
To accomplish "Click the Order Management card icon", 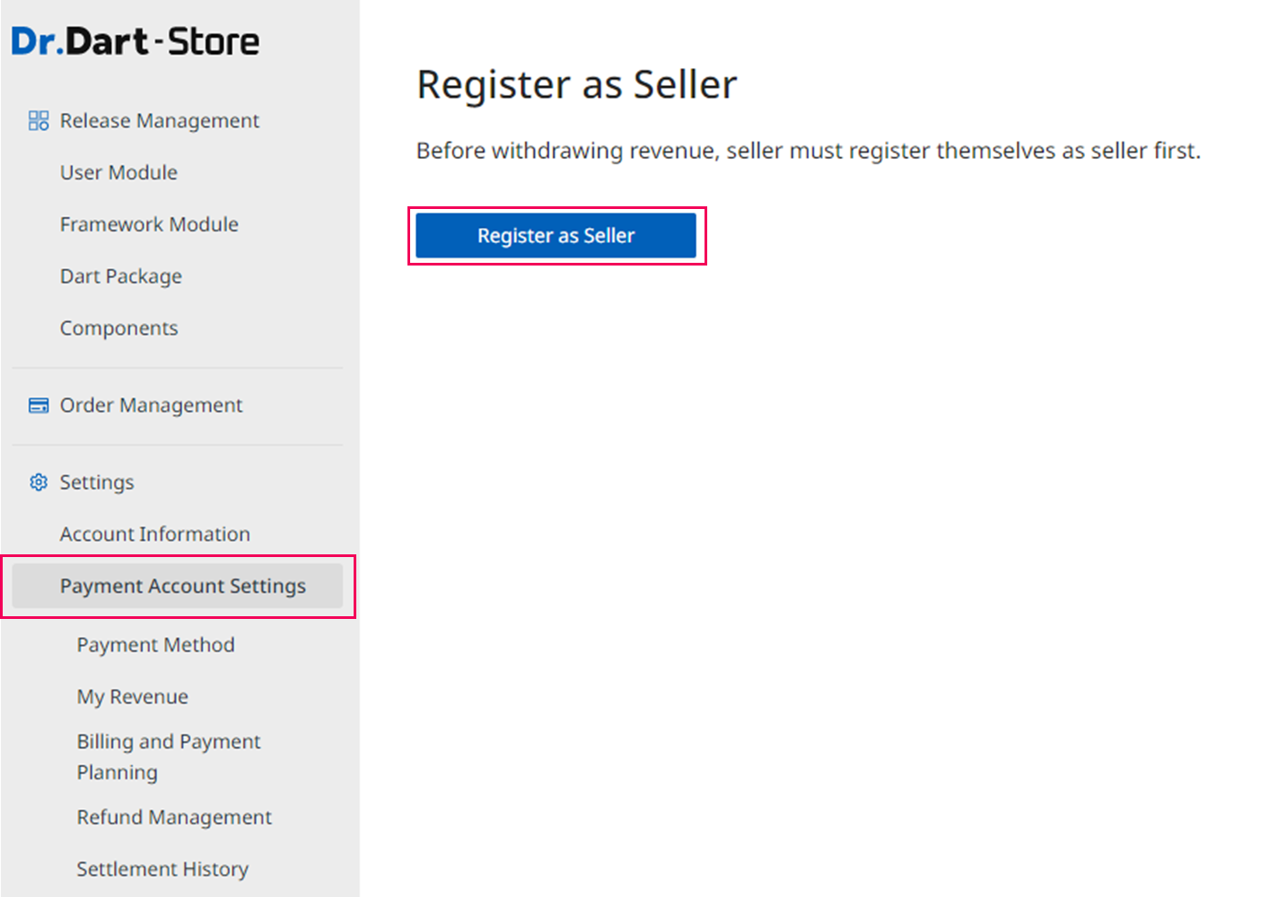I will pos(39,405).
